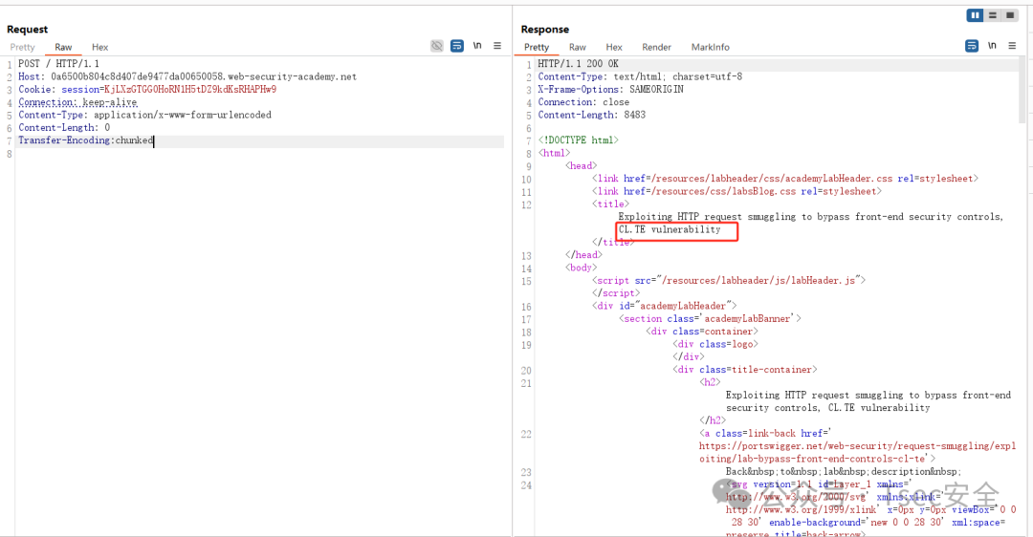The height and width of the screenshot is (537, 1033).
Task: Click 'HTTP/1.1 200 OK' status line
Action: pos(578,64)
